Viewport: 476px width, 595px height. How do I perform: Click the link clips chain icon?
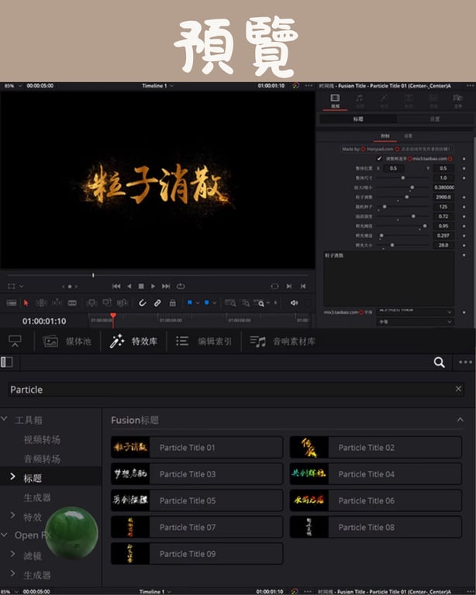pyautogui.click(x=157, y=303)
